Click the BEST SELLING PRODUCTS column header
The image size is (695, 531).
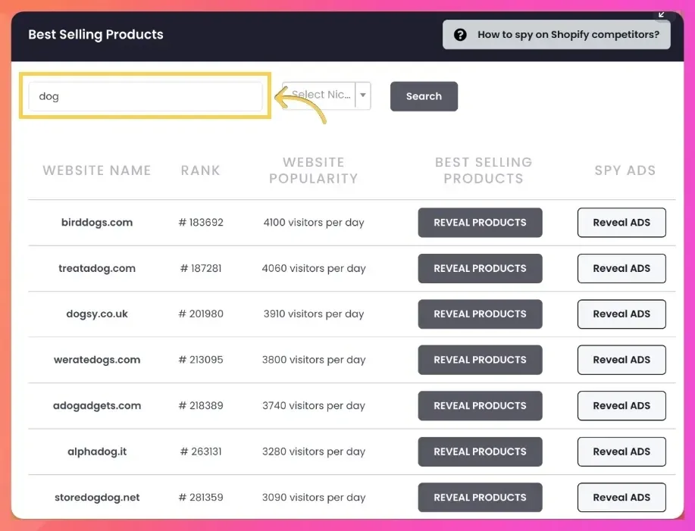pyautogui.click(x=484, y=170)
